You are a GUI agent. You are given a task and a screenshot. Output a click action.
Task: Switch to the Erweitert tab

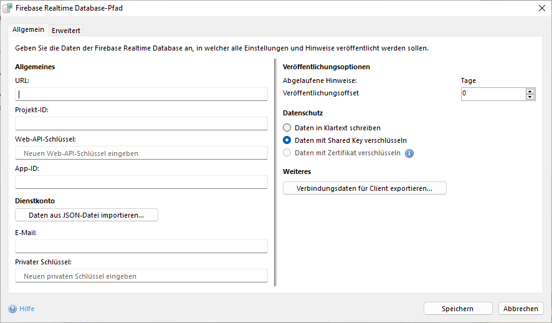[x=65, y=31]
